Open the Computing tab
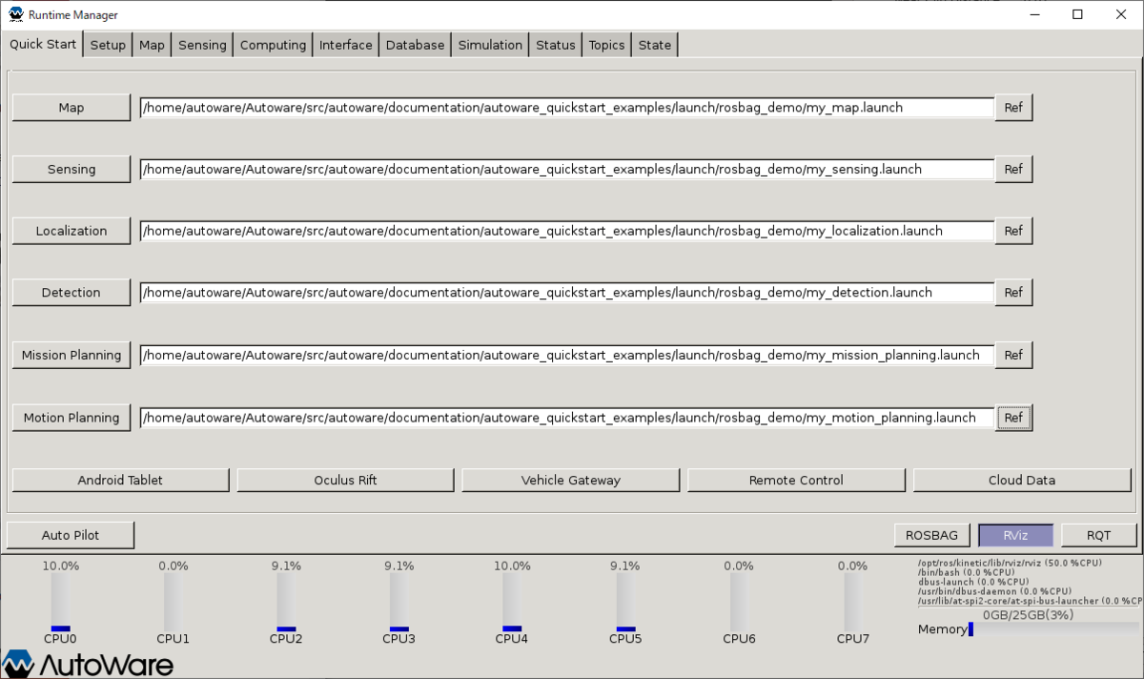 (273, 45)
